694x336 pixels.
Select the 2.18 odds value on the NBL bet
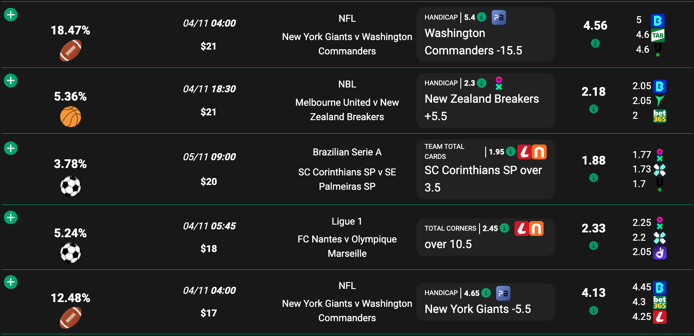pos(593,92)
